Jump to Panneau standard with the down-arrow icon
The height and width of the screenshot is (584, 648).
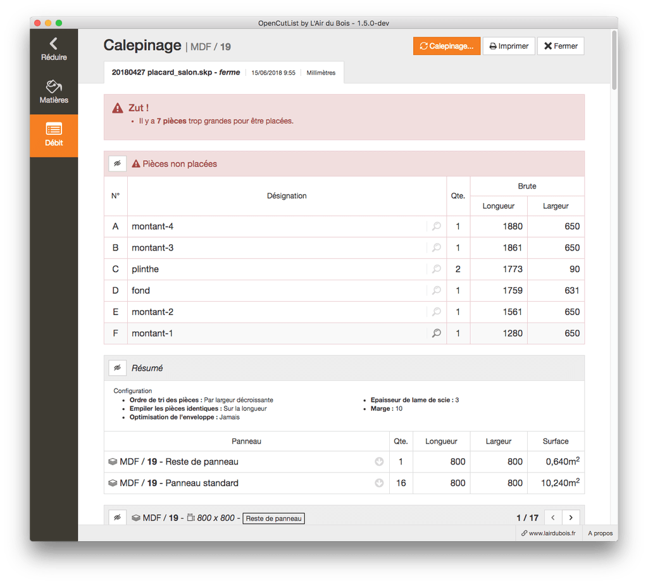(379, 483)
